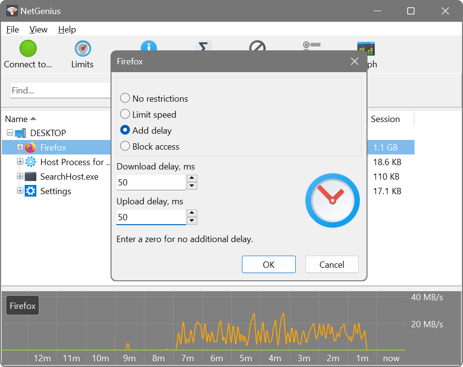Decrease the Upload delay value
Viewport: 463px width, 367px height.
[x=192, y=220]
